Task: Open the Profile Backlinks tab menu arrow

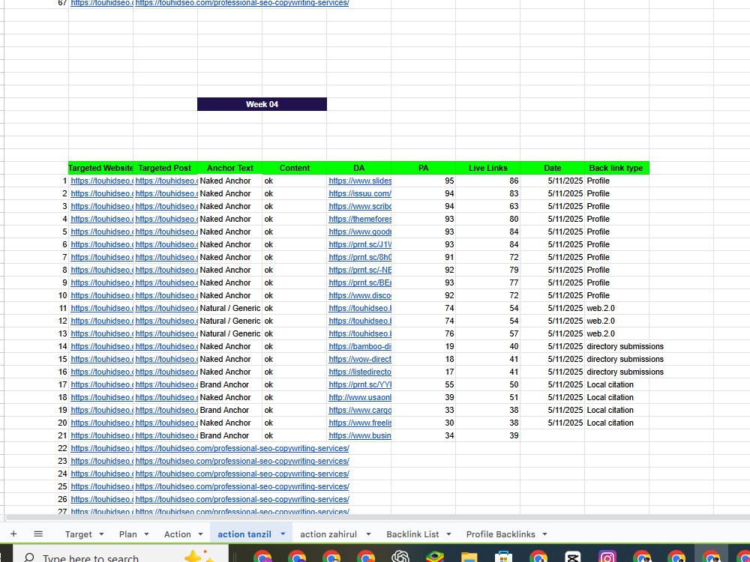Action: coord(544,534)
